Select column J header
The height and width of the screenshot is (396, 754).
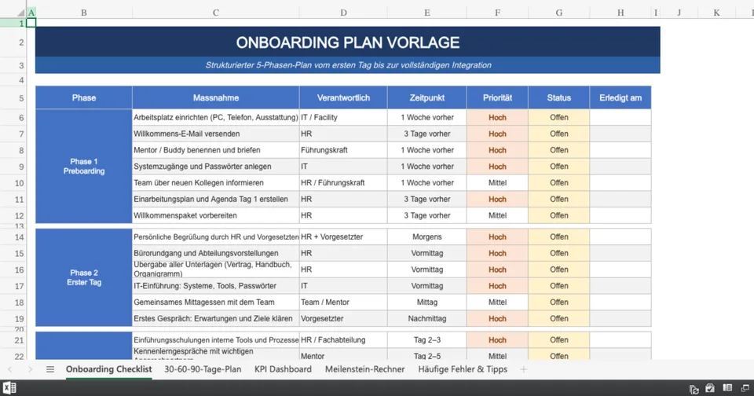point(679,13)
